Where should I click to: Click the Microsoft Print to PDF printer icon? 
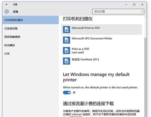coord(67,30)
